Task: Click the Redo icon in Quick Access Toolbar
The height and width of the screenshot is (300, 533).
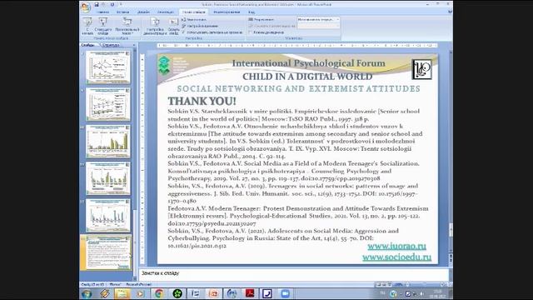Action: [x=112, y=4]
